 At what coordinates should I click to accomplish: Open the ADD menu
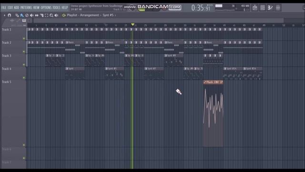click(x=17, y=8)
